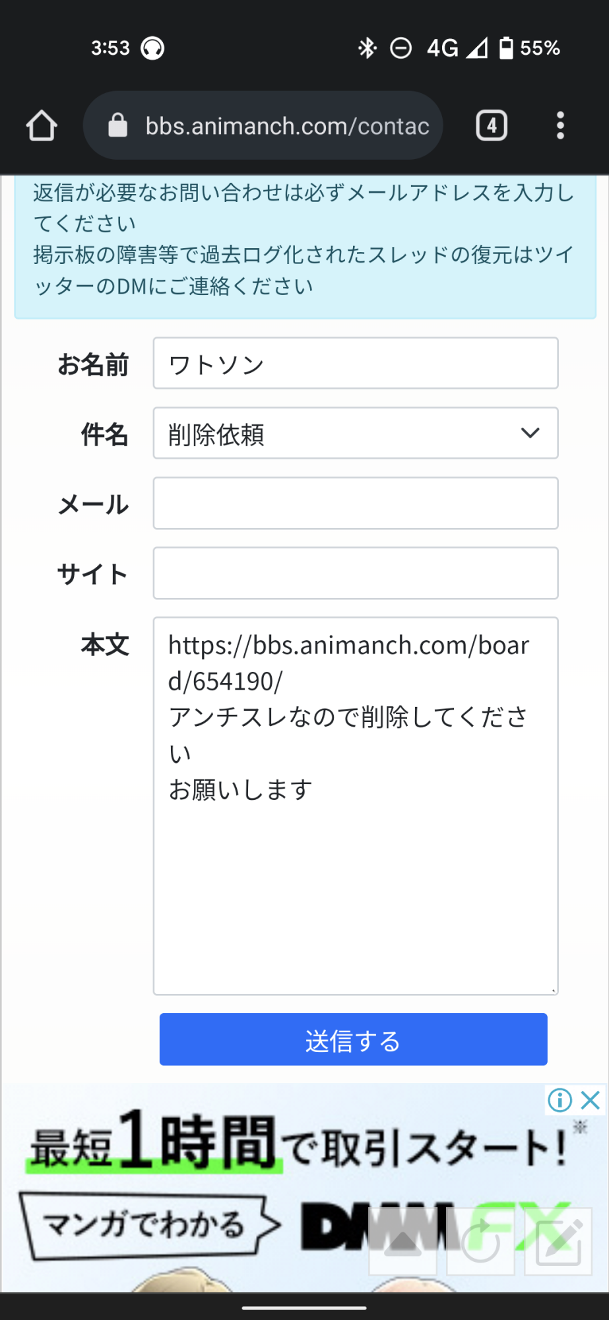The height and width of the screenshot is (1320, 609).
Task: Tap the マンガでわかる ad label
Action: (145, 1225)
